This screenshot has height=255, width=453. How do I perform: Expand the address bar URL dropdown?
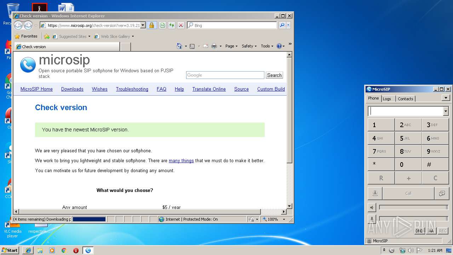click(143, 25)
